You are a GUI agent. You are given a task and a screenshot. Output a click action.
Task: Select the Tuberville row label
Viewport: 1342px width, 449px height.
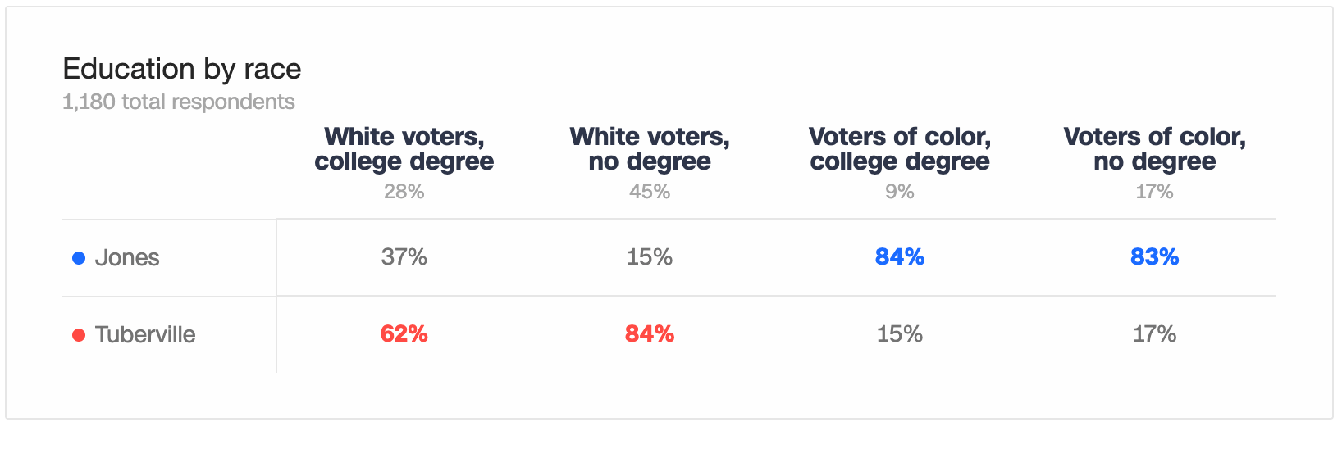pyautogui.click(x=145, y=335)
